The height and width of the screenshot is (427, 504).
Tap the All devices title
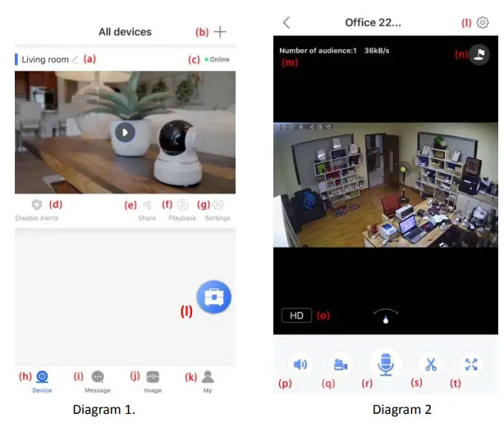tap(125, 32)
